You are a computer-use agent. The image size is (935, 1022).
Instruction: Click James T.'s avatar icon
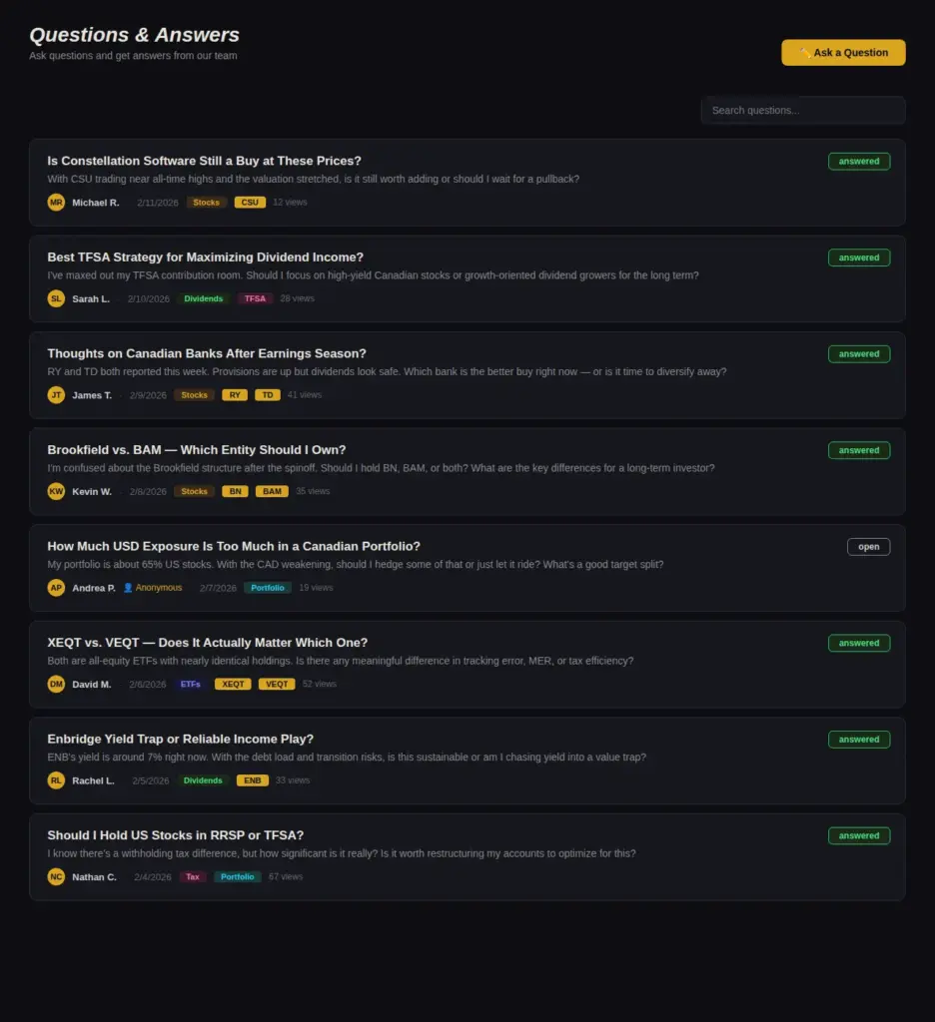56,394
